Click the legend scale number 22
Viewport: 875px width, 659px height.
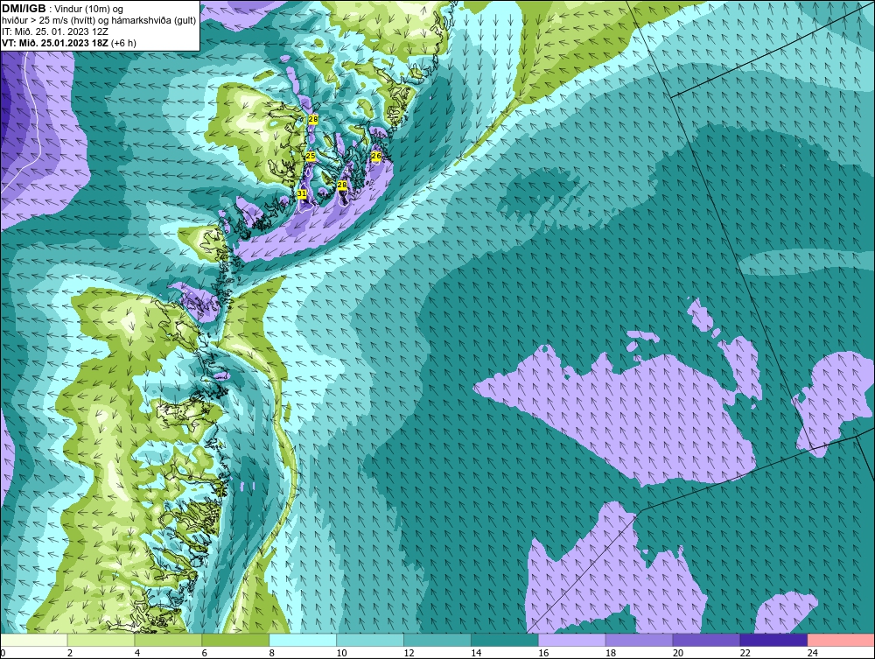coord(745,653)
